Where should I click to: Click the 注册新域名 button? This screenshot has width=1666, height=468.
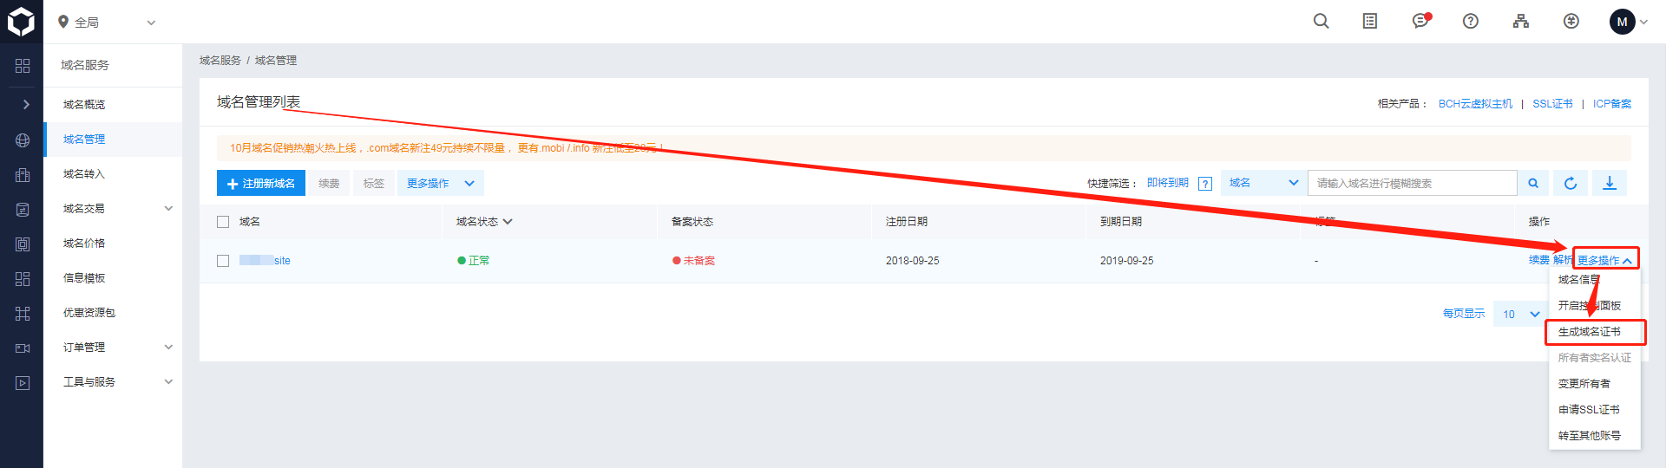click(x=261, y=183)
